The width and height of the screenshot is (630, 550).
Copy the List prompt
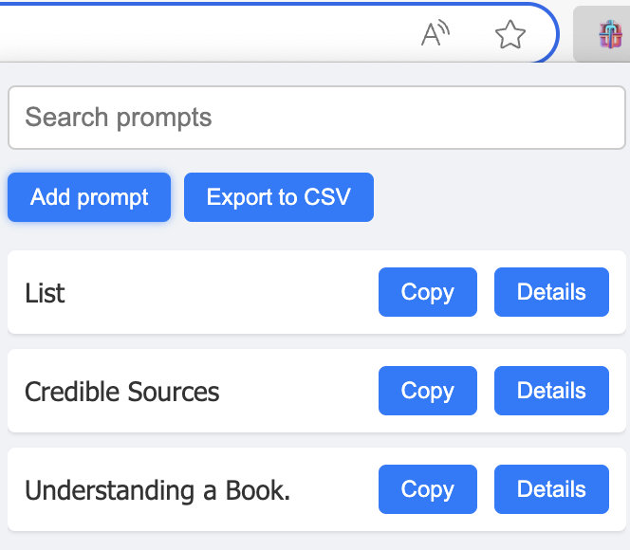pyautogui.click(x=427, y=292)
